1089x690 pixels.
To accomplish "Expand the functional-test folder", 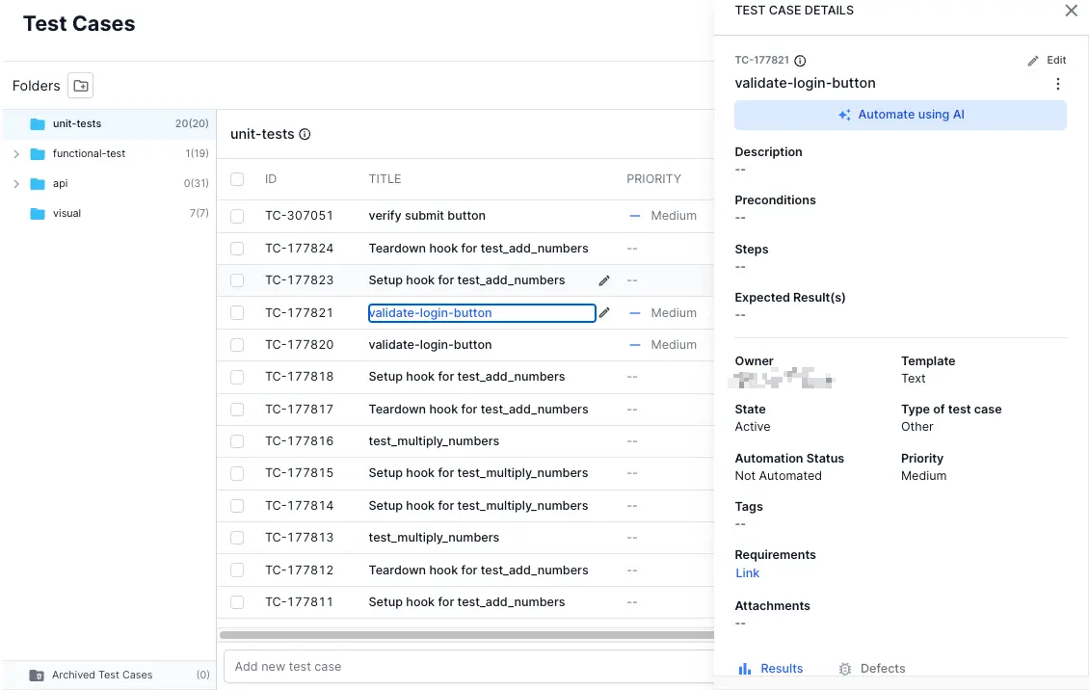I will click(16, 154).
